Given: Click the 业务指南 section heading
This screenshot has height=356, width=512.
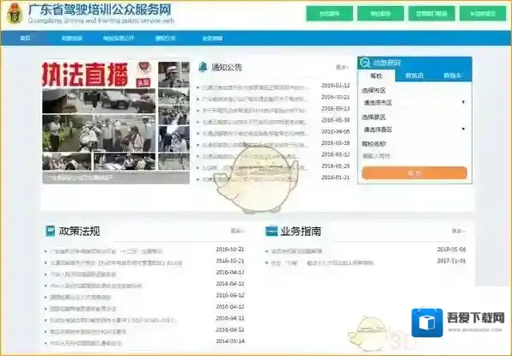Looking at the screenshot, I should pos(301,231).
